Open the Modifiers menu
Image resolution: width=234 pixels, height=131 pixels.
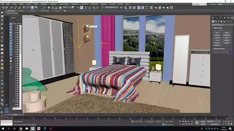pos(44,4)
